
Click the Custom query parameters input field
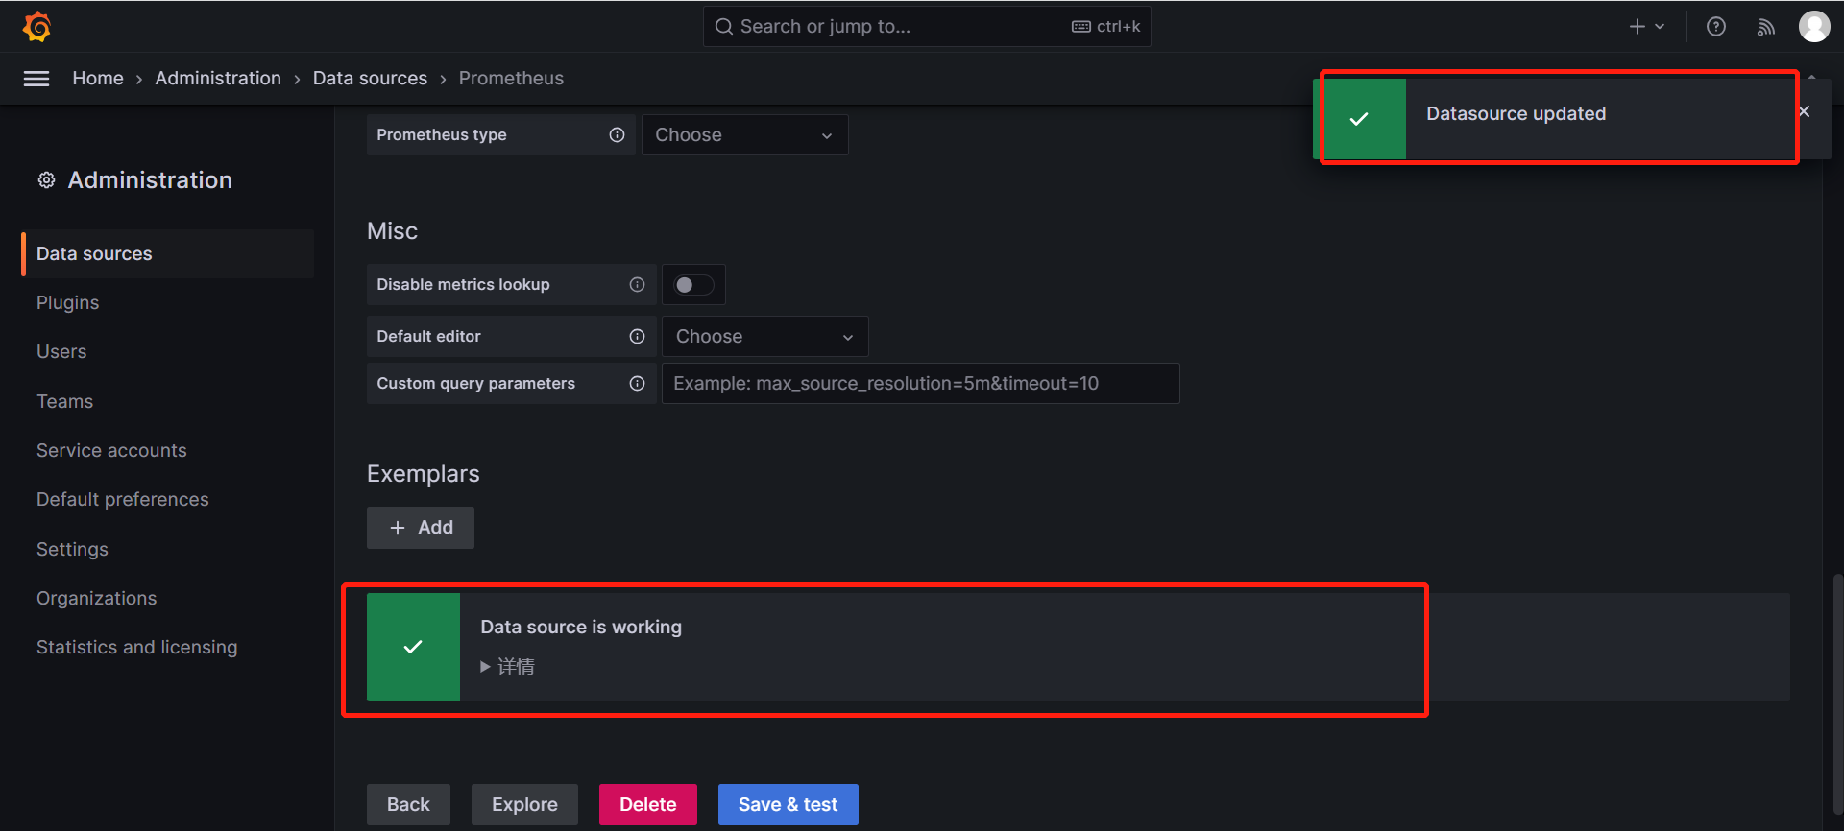pyautogui.click(x=919, y=384)
